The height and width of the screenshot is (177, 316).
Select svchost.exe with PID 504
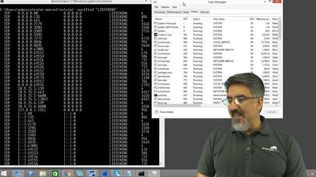point(216,42)
